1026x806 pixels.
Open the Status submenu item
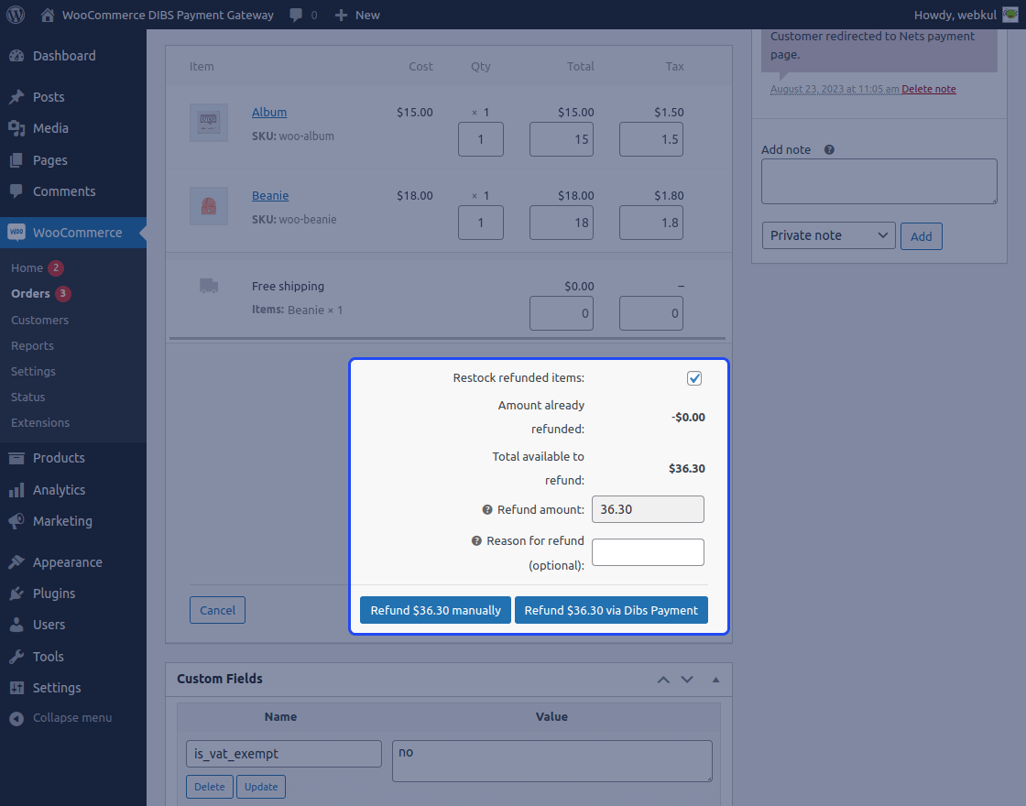coord(28,398)
